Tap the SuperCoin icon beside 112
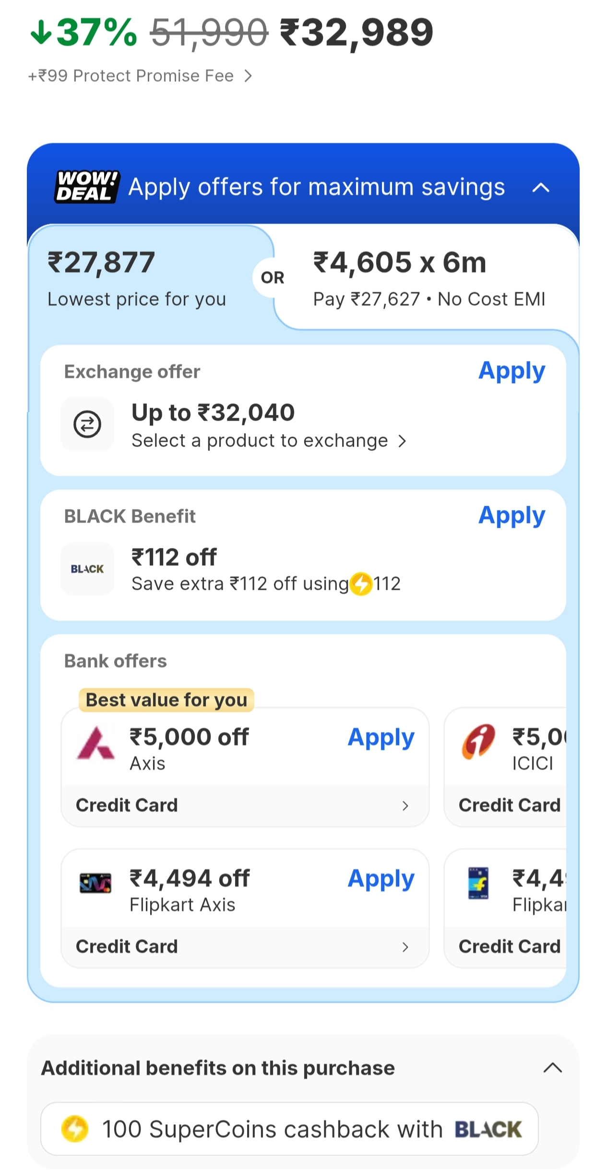The height and width of the screenshot is (1170, 606). click(361, 584)
